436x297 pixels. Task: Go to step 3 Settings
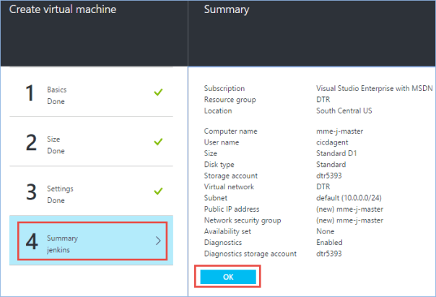tap(91, 191)
